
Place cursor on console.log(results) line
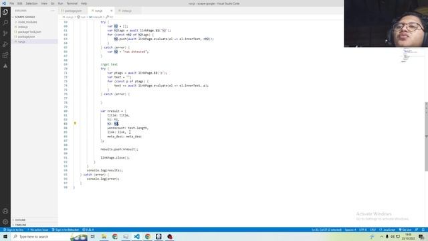coord(105,171)
